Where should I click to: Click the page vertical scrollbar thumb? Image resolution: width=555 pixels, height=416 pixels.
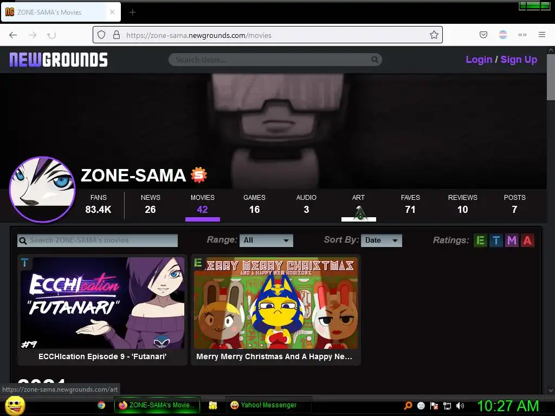(x=551, y=77)
